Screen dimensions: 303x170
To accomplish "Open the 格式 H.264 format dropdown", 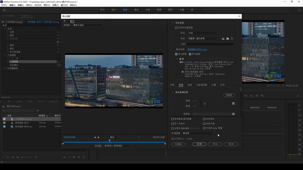I will coord(203,33).
